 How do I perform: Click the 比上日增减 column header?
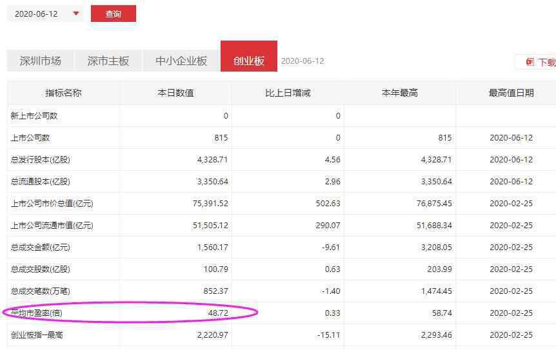pos(288,93)
